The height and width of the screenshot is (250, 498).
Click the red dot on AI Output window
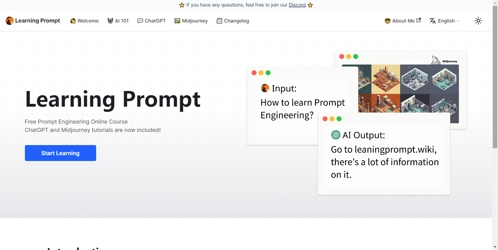click(x=325, y=119)
